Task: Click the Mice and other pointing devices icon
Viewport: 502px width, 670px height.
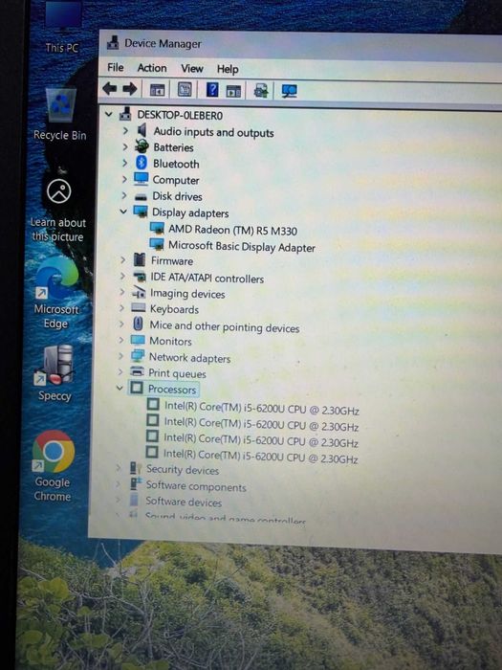Action: point(138,324)
